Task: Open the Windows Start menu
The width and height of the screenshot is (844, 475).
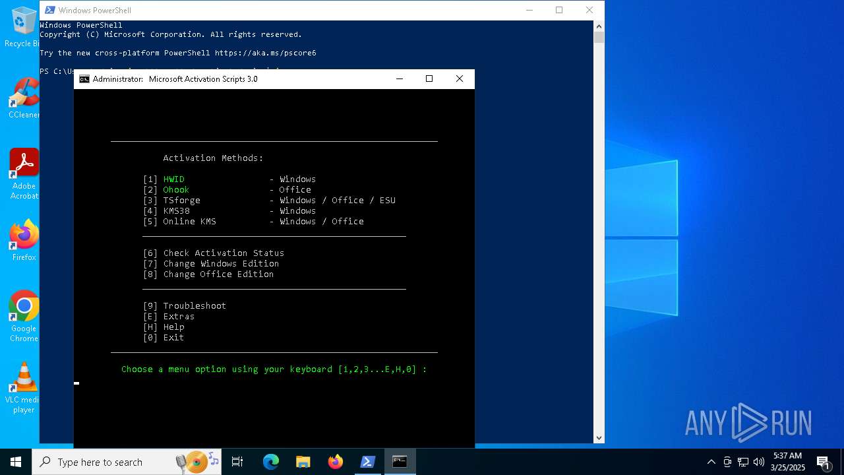Action: [16, 462]
